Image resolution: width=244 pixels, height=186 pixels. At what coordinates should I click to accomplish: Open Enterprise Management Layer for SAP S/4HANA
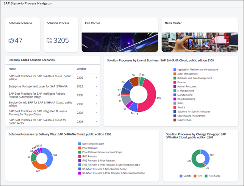[x=53, y=86]
